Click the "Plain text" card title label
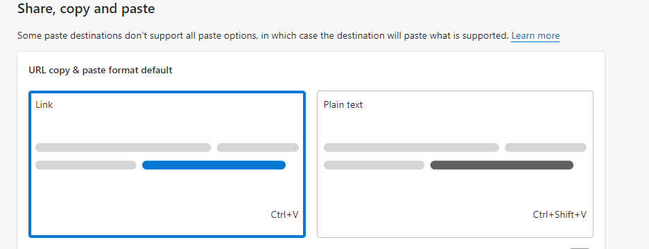 (x=343, y=105)
